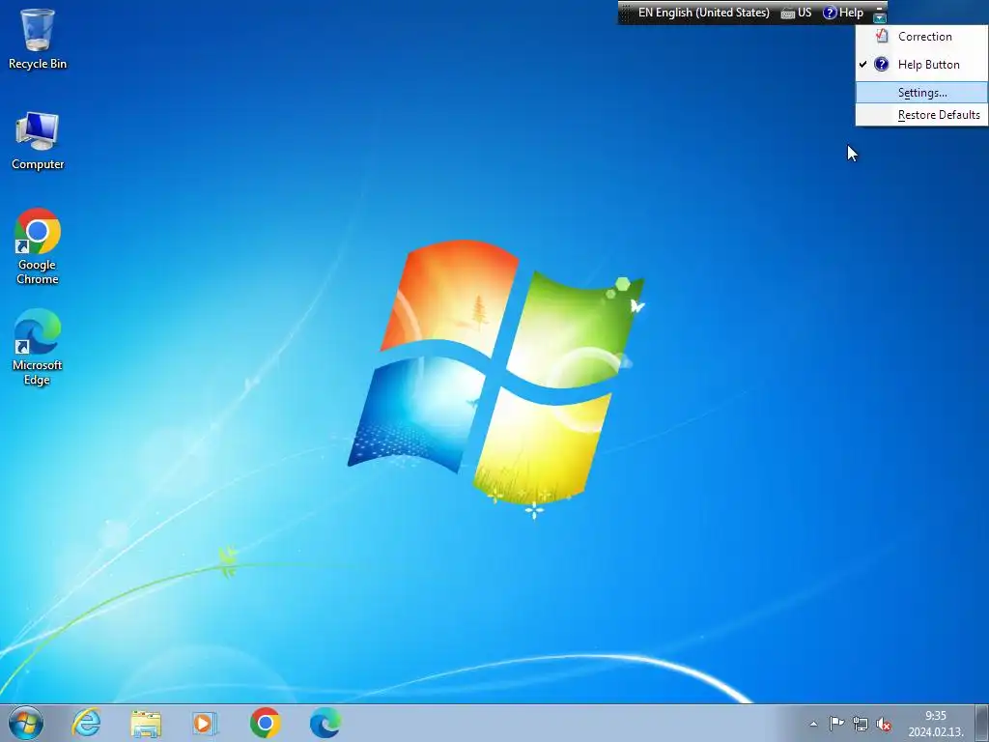This screenshot has width=989, height=742.
Task: Open the Recycle Bin desktop icon
Action: point(38,39)
